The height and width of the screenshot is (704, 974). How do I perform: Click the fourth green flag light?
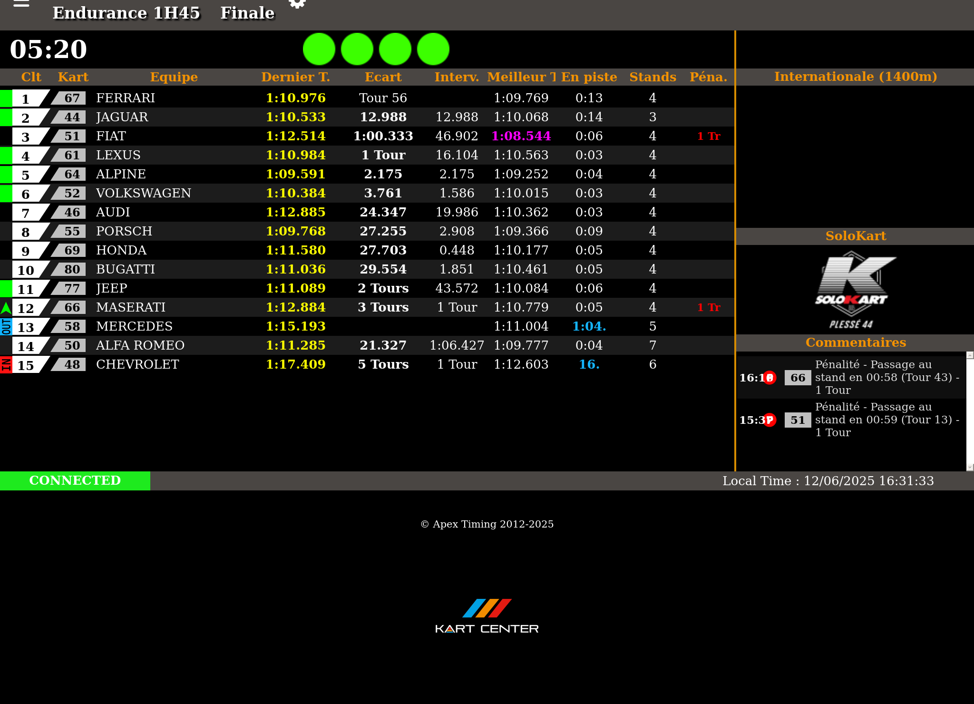point(433,49)
